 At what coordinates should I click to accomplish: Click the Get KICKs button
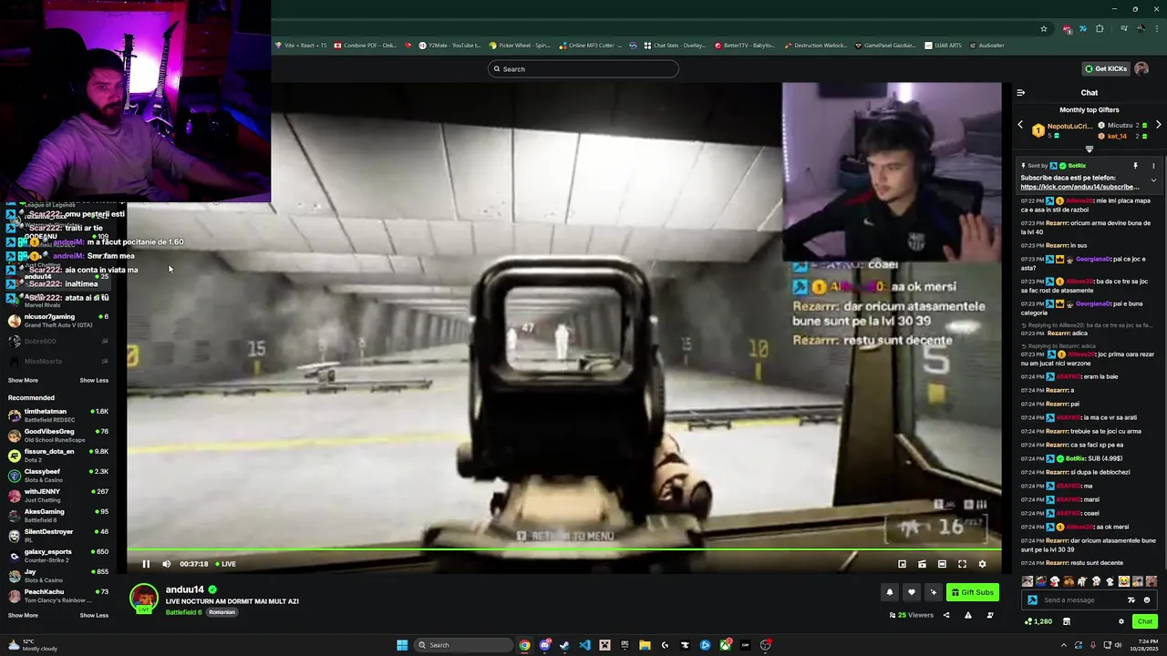(1105, 68)
